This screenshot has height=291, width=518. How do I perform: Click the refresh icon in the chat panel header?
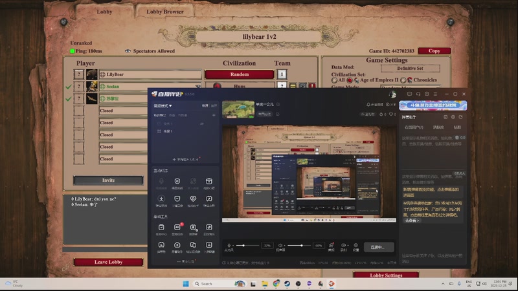pyautogui.click(x=460, y=117)
